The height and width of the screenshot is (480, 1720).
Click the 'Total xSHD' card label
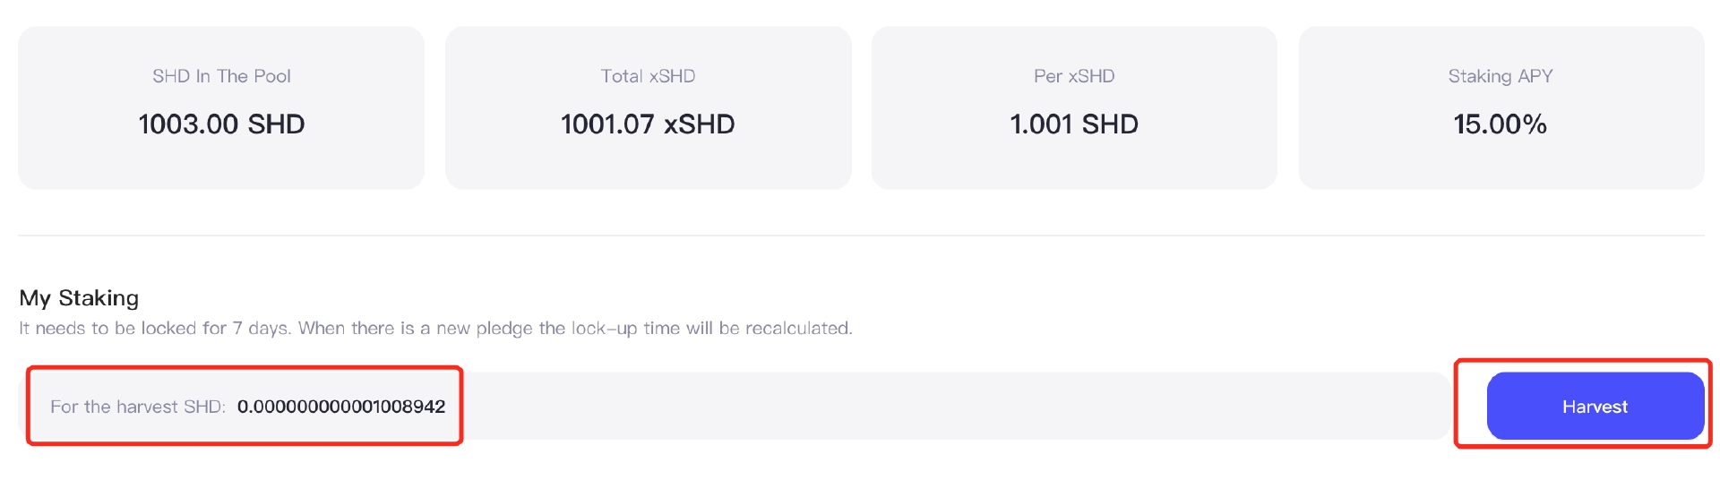click(648, 76)
